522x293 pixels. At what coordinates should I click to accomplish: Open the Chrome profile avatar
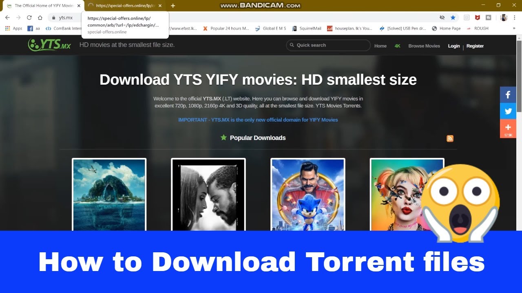(504, 17)
